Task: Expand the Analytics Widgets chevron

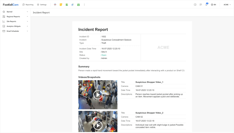Action: click(28, 26)
